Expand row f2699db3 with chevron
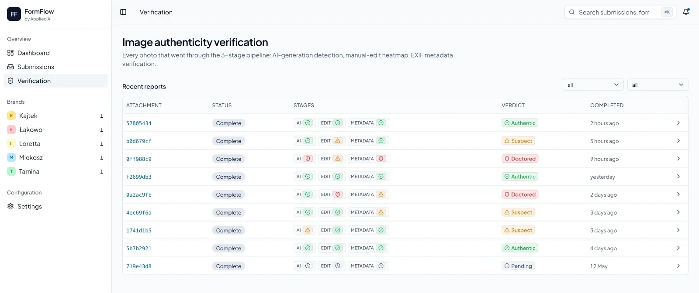Viewport: 699px width, 293px height. [678, 177]
